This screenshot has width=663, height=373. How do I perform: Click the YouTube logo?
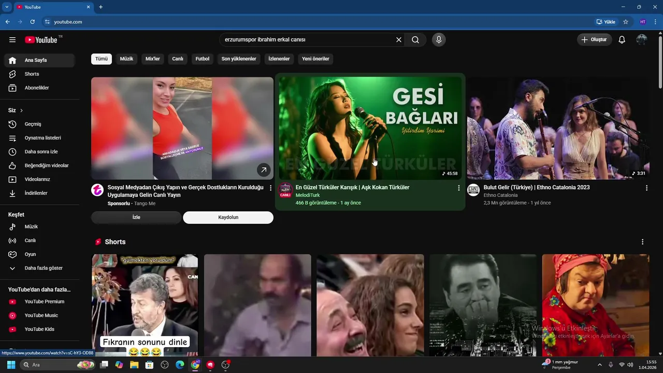41,40
